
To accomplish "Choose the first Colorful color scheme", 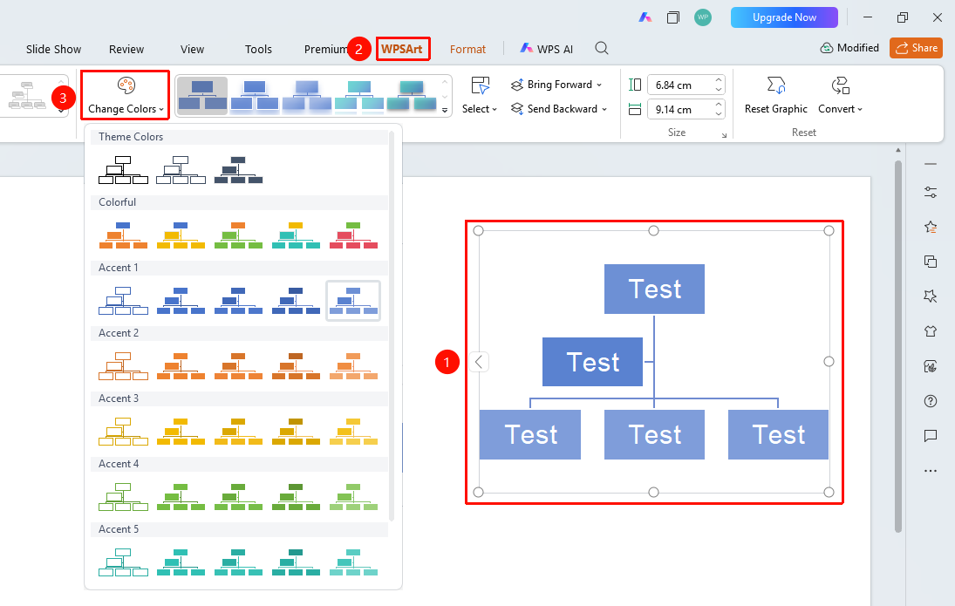I will coord(123,235).
